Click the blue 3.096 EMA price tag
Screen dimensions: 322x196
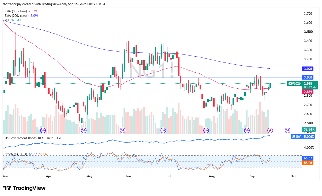308,69
